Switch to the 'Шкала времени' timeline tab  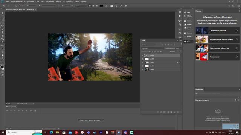click(11, 106)
